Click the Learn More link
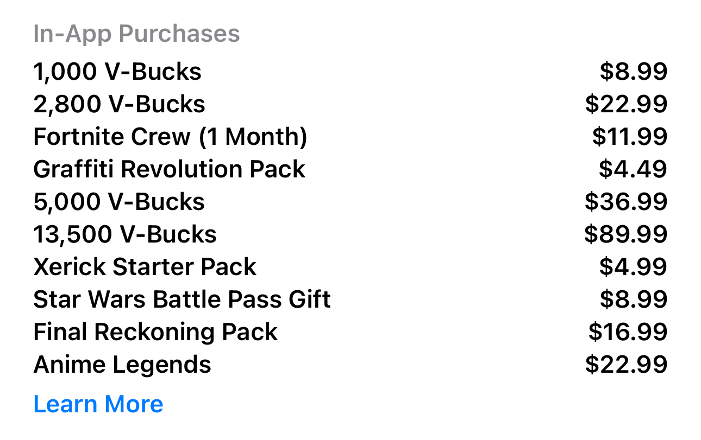The height and width of the screenshot is (440, 701). [98, 404]
